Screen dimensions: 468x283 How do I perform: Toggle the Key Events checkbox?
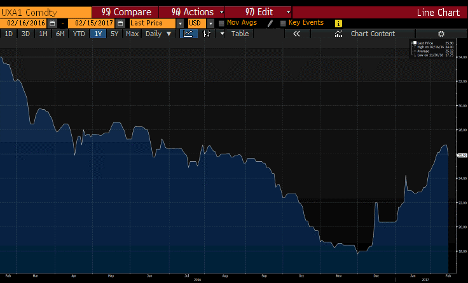click(x=283, y=23)
